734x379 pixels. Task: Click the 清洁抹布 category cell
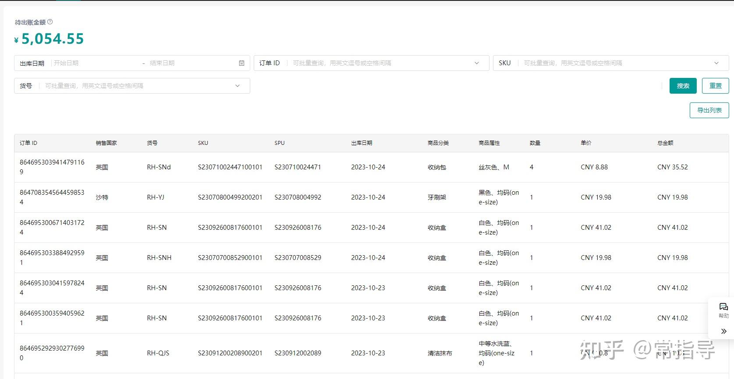(x=440, y=353)
